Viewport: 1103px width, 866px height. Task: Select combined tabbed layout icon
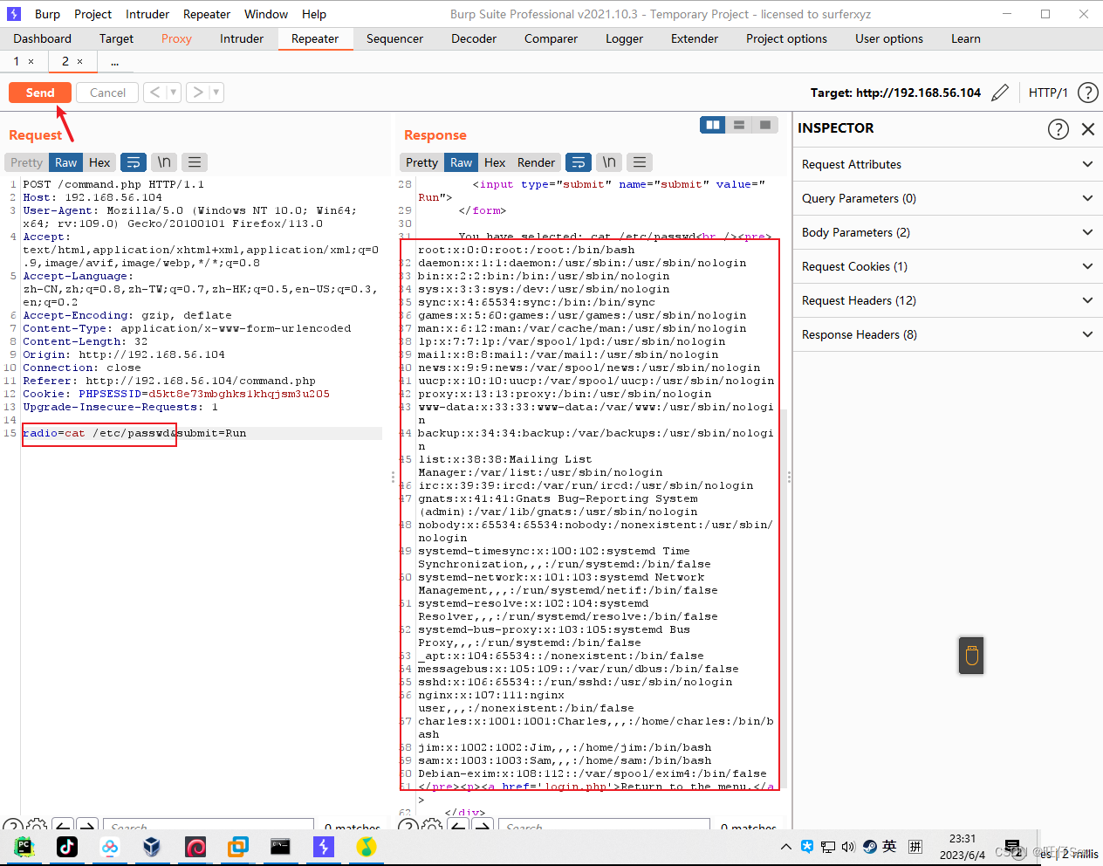(x=765, y=125)
